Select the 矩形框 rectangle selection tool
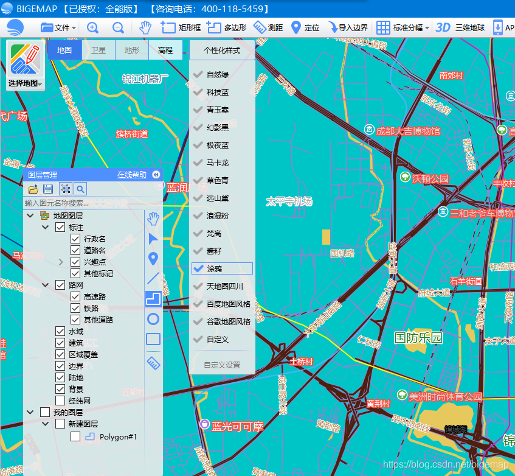Screen dimensions: 515x476 click(x=181, y=27)
